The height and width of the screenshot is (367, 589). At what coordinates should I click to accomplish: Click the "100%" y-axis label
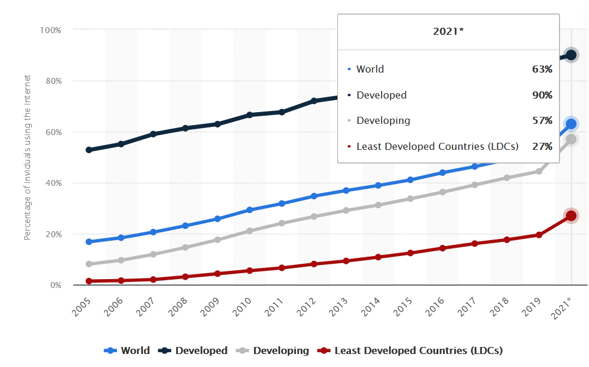(50, 30)
